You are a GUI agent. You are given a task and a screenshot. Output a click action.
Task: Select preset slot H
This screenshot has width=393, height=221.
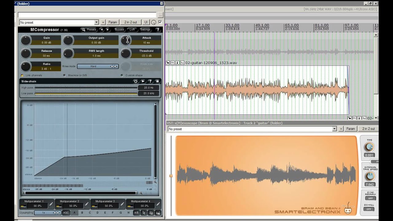(x=128, y=212)
